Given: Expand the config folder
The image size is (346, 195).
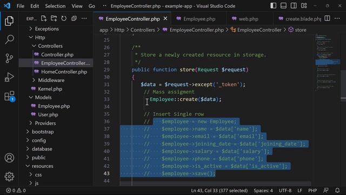Looking at the screenshot, I should point(39,140).
